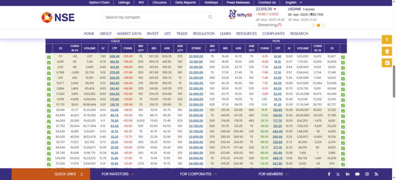Click puts chart icon for 23,800.00 strike

pos(343,138)
